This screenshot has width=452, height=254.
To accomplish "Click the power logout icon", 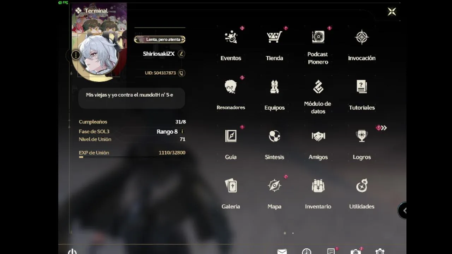I will pyautogui.click(x=72, y=252).
